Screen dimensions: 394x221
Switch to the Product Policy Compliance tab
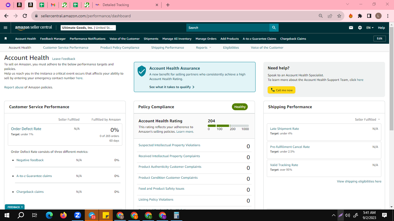pos(120,47)
